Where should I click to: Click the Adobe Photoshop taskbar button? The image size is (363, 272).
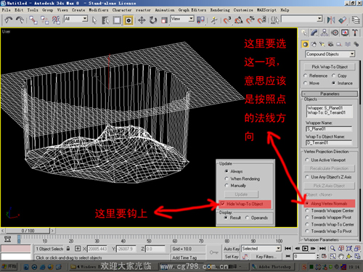click(x=273, y=267)
